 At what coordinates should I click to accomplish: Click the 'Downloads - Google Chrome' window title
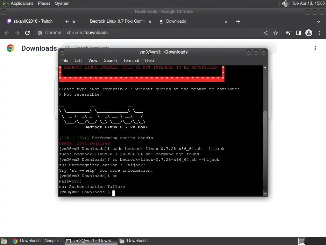pos(164,12)
